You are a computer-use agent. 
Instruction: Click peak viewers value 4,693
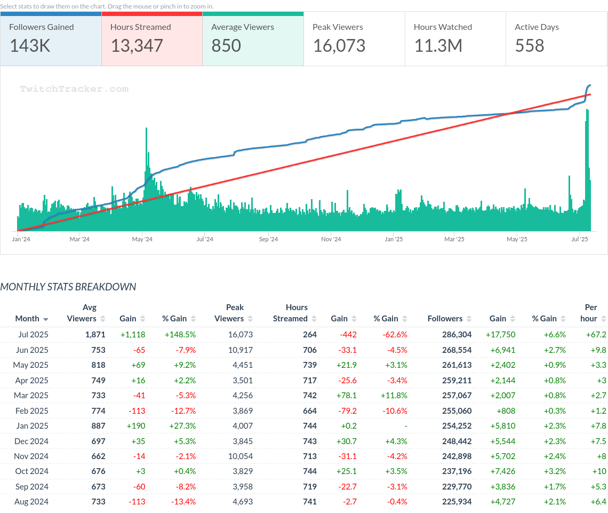[243, 502]
